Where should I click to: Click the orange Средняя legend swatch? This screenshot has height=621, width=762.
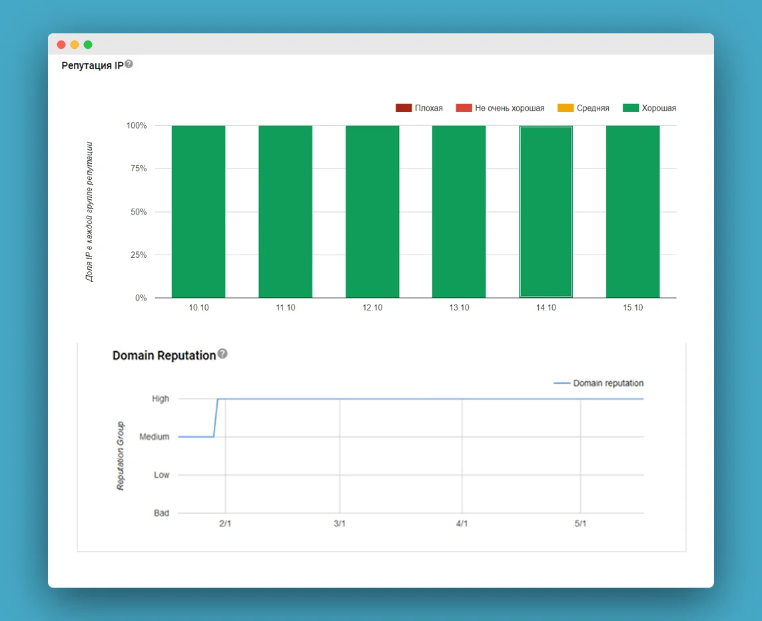566,108
